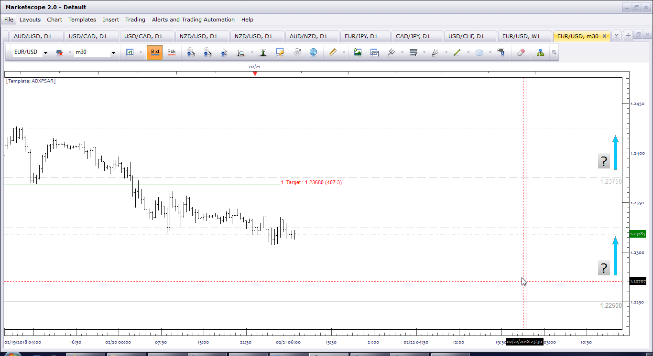
Task: Select the Gann fan lines tool
Action: click(x=435, y=52)
